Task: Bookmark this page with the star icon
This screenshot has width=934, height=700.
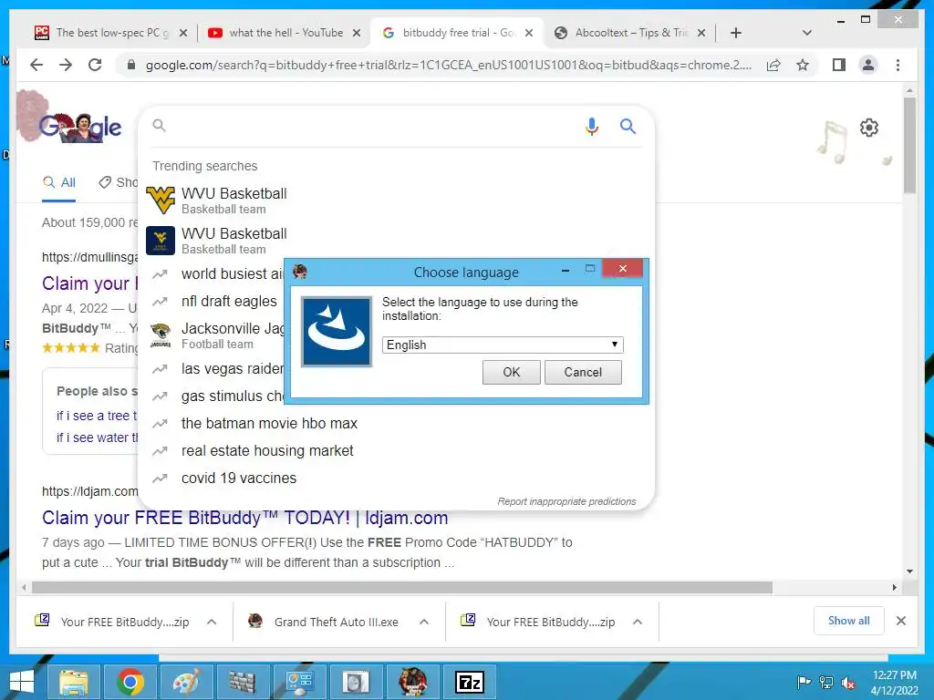Action: 803,65
